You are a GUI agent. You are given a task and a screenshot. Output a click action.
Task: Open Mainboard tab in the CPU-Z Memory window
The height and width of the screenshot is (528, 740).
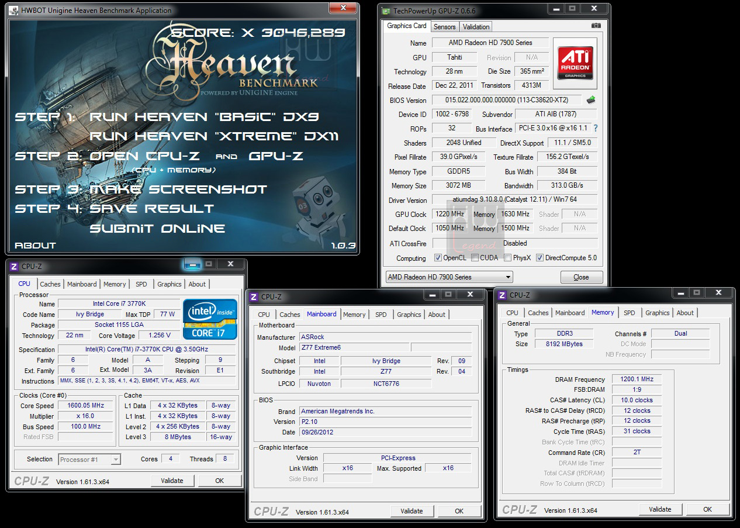pos(570,313)
